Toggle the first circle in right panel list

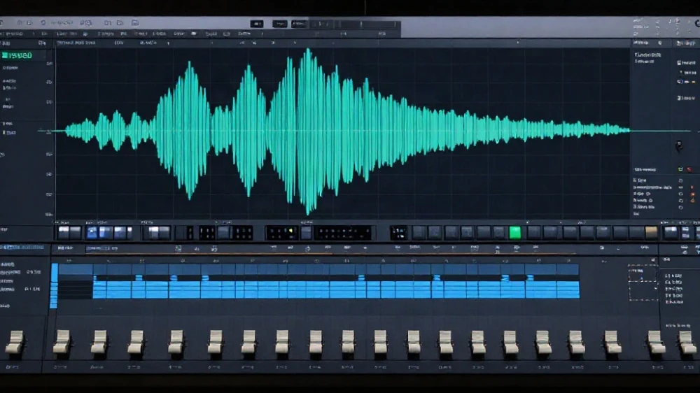[681, 180]
